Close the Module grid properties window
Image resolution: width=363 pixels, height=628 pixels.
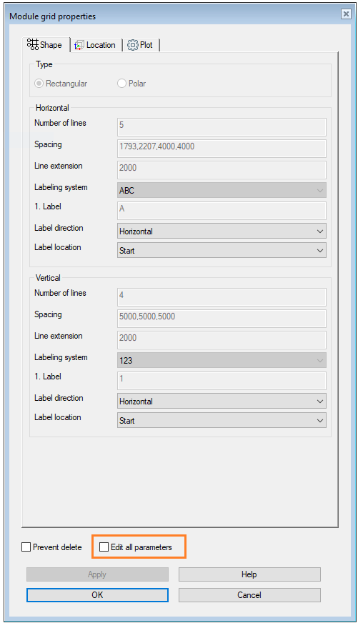coord(346,14)
